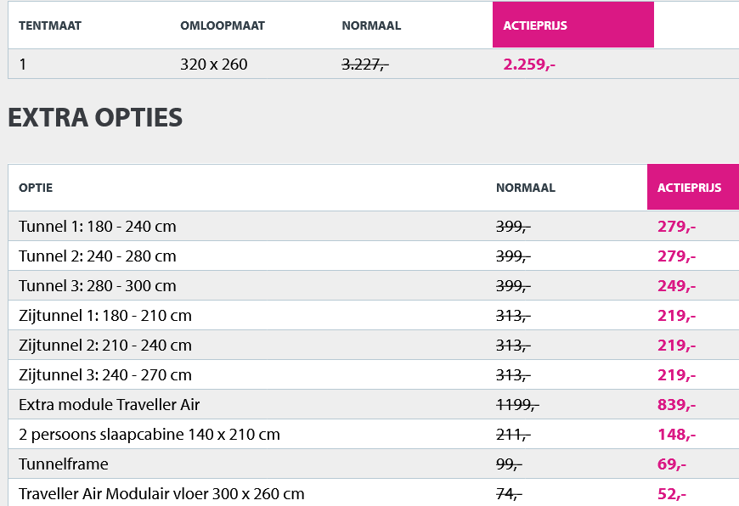Click the TENTMAAT column header

pyautogui.click(x=50, y=25)
